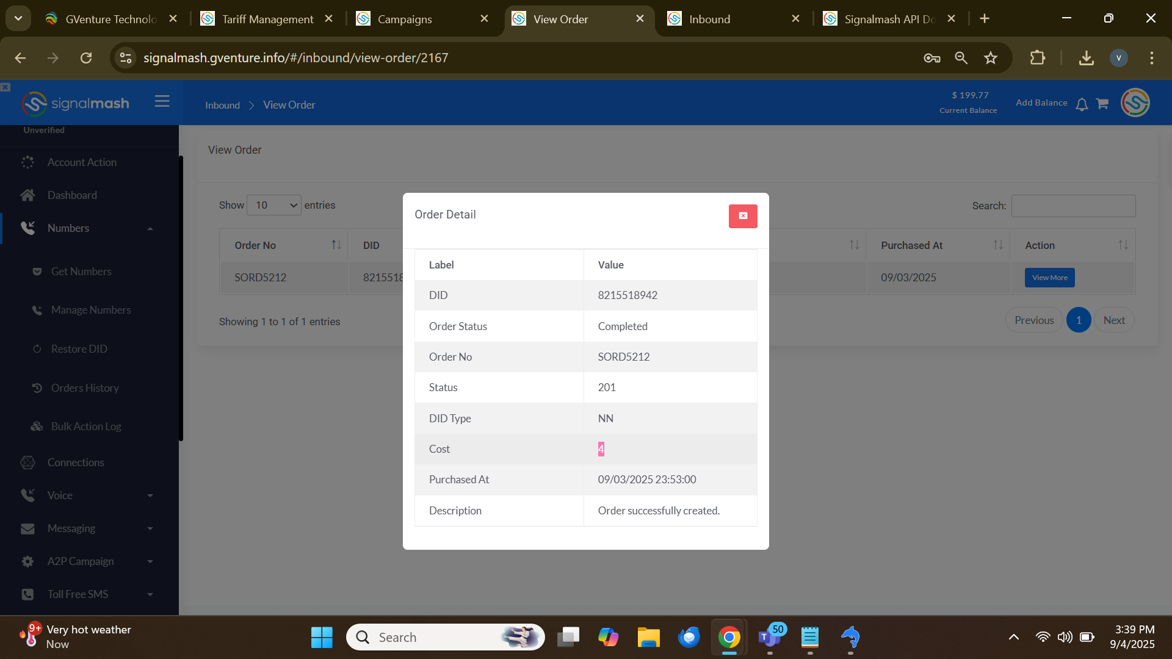Switch to the Campaigns browser tab
Viewport: 1172px width, 659px height.
404,19
